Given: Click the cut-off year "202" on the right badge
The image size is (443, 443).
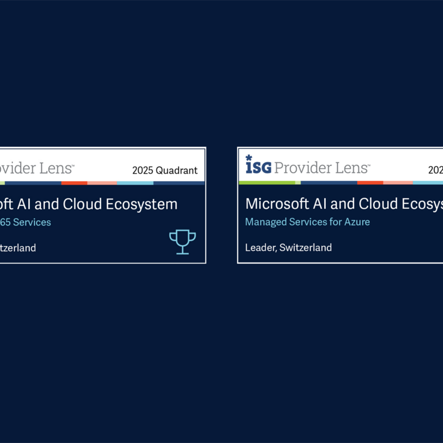Looking at the screenshot, I should [436, 170].
